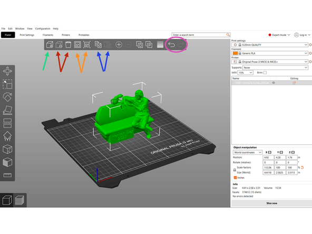Open the object's Editing column icon
Screen dimensions: 312x234
pos(294,83)
